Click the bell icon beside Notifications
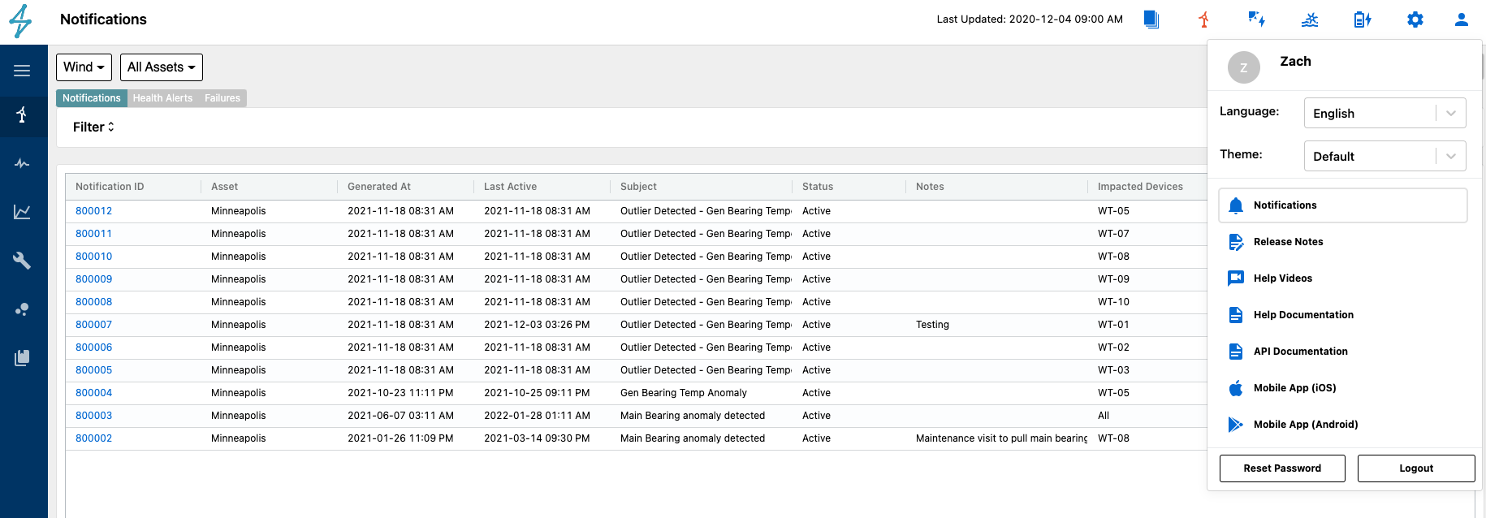The height and width of the screenshot is (518, 1486). [1236, 205]
